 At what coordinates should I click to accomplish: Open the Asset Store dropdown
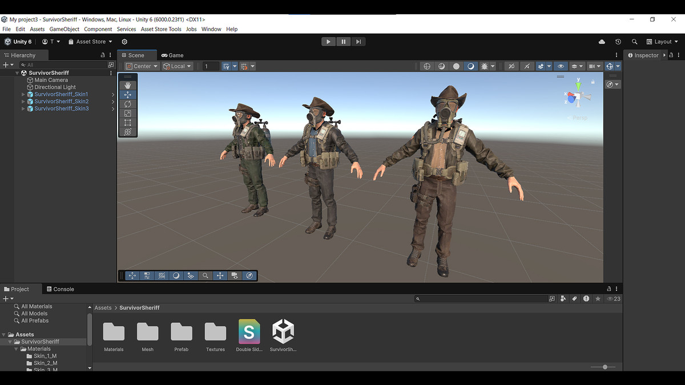coord(90,42)
